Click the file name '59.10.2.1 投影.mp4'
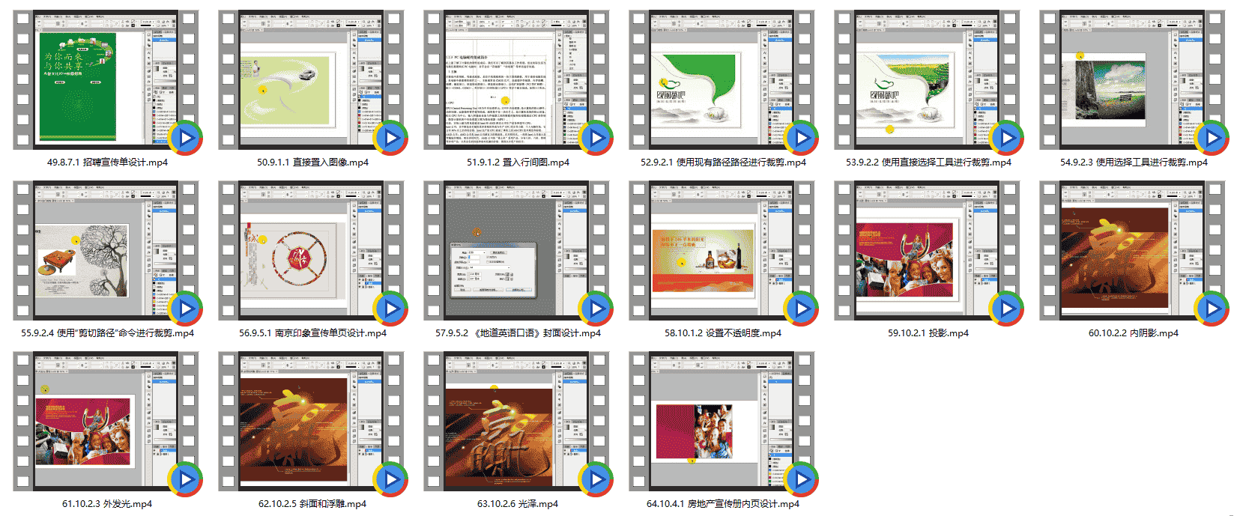 click(x=928, y=333)
